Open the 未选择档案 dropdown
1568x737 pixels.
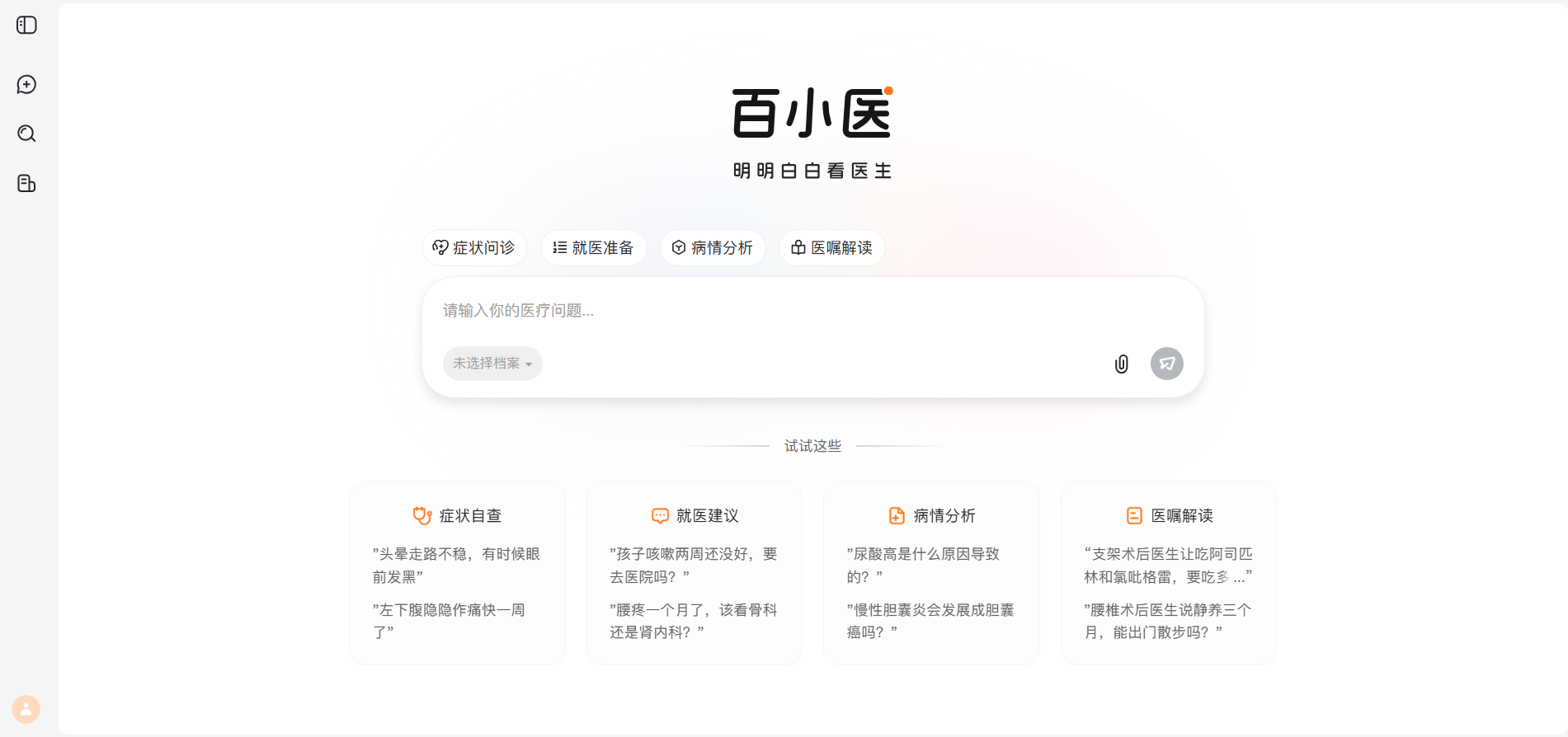pos(492,364)
